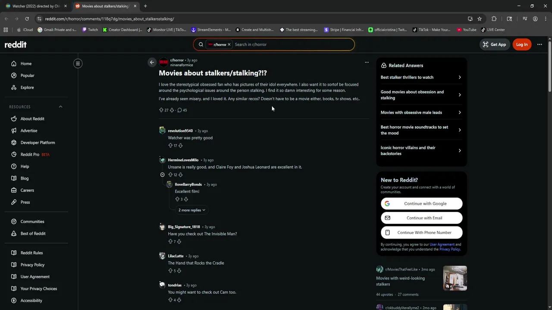552x310 pixels.
Task: Upvote tondrias' Cam comment
Action: [170, 300]
